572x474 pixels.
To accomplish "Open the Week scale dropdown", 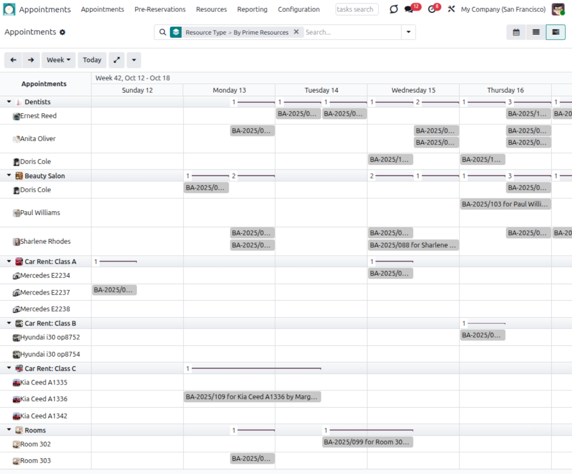I will [58, 60].
